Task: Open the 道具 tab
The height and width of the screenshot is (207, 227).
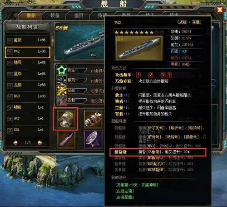Action: point(79,15)
